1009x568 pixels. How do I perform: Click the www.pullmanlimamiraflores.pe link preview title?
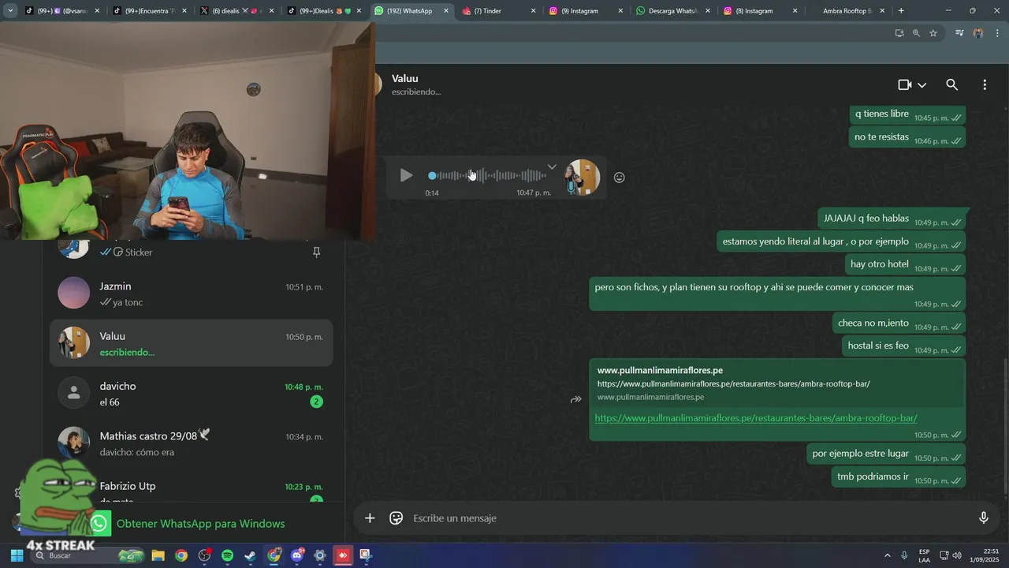660,370
